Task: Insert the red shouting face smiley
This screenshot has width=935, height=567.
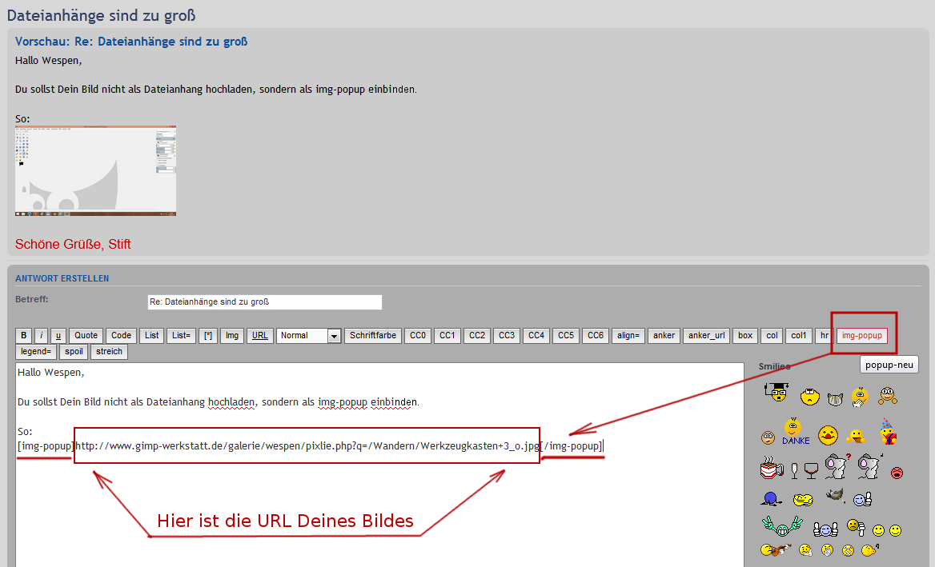Action: [x=897, y=473]
